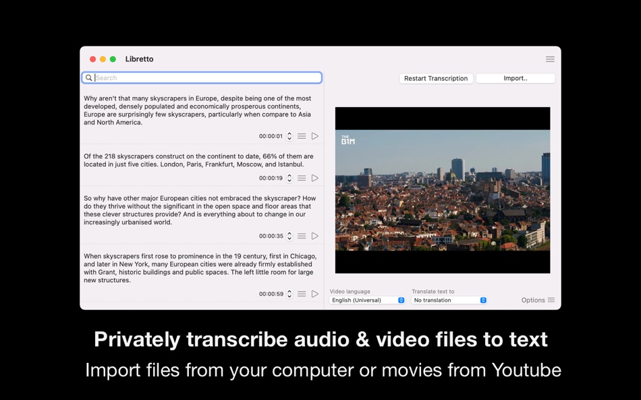641x400 pixels.
Task: Play the segment at 00:00:01
Action: (x=315, y=136)
